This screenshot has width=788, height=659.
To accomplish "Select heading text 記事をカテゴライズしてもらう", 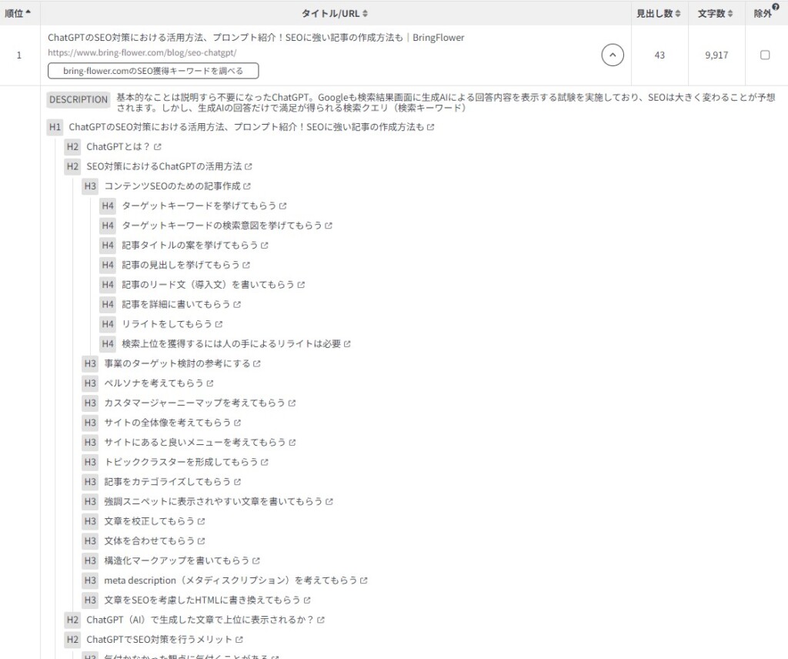I will click(167, 482).
